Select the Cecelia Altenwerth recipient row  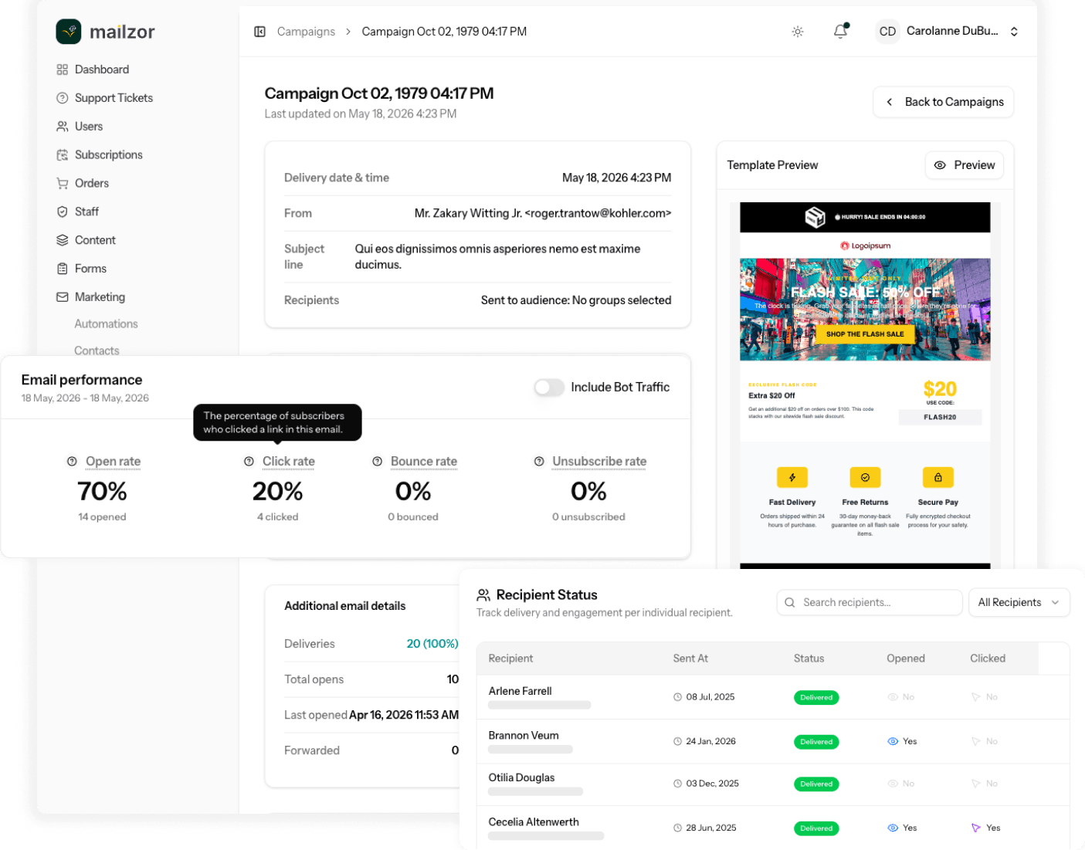772,828
